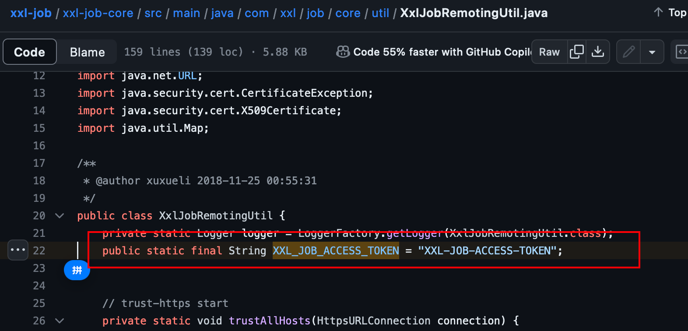Viewport: 688px width, 331px height.
Task: Copy raw file contents icon
Action: tap(577, 52)
